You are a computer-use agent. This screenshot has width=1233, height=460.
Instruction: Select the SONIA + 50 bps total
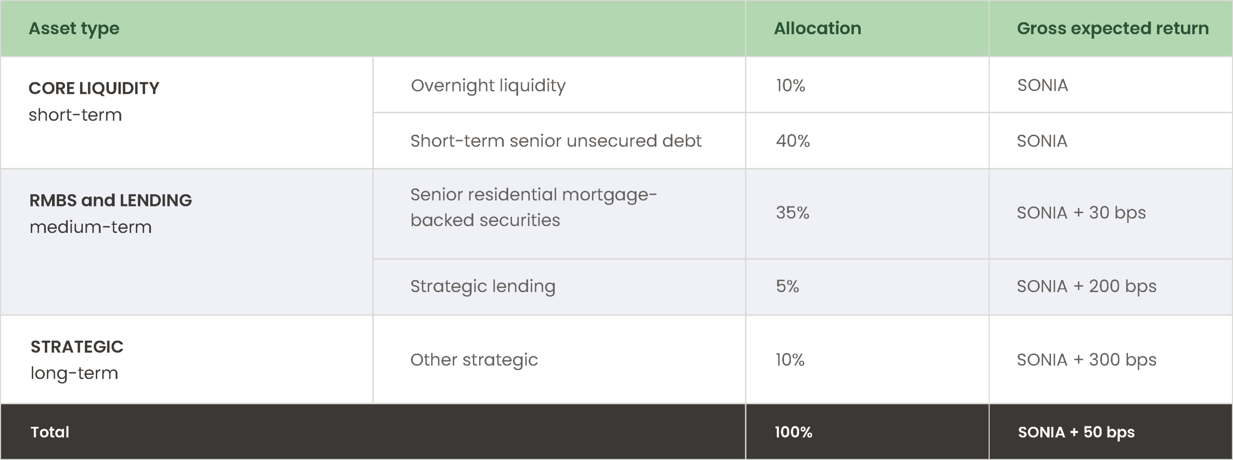[1076, 432]
